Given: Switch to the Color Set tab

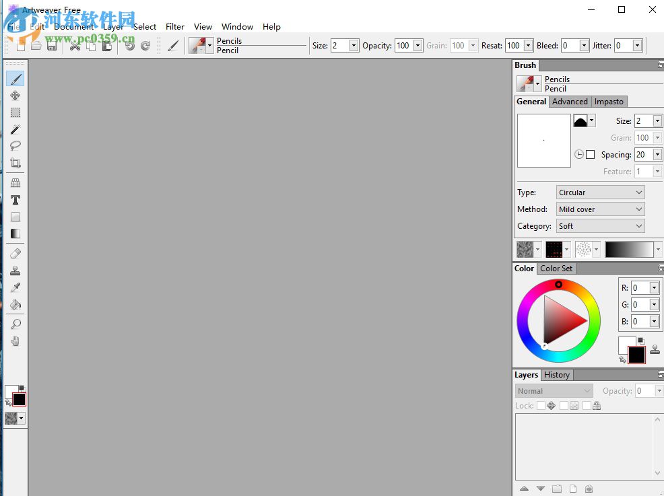Looking at the screenshot, I should (x=556, y=268).
